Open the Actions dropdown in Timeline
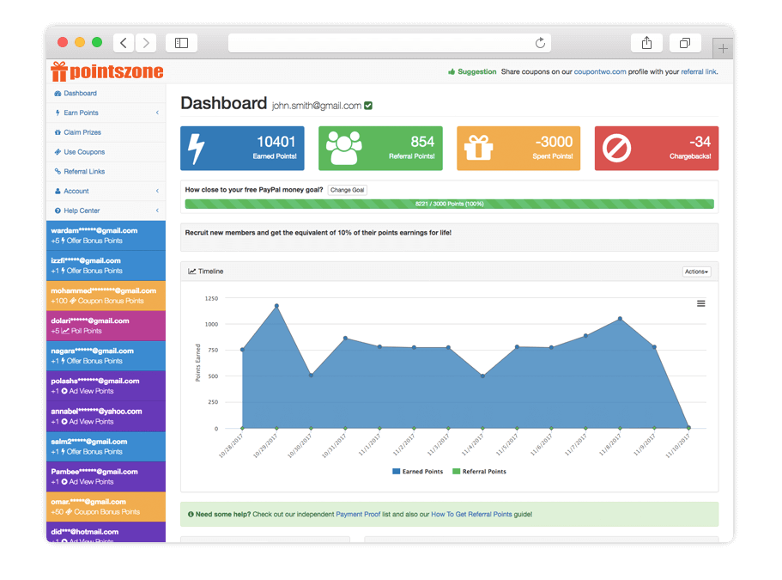 696,272
